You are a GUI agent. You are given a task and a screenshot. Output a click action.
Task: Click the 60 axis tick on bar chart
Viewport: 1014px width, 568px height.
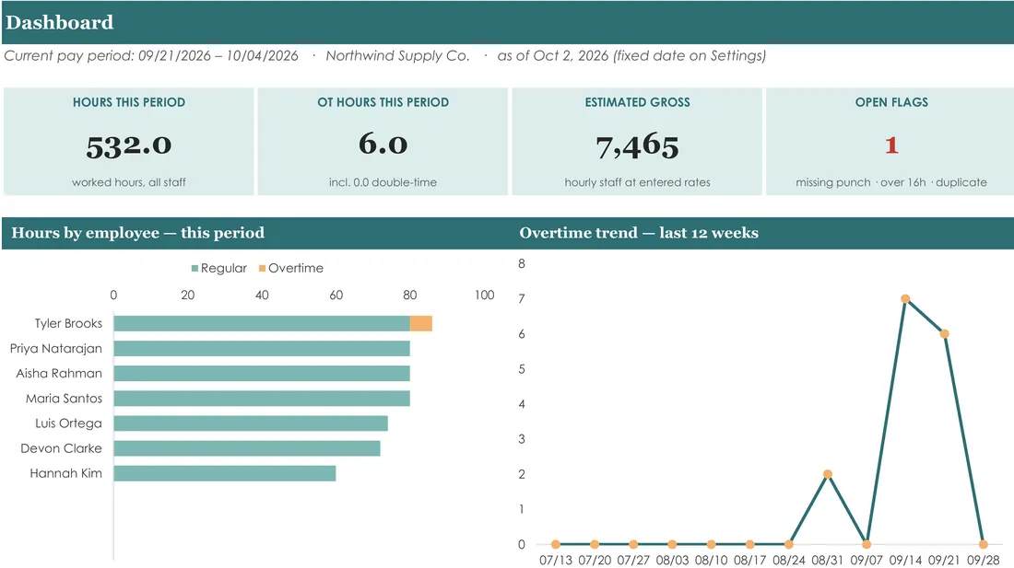336,295
